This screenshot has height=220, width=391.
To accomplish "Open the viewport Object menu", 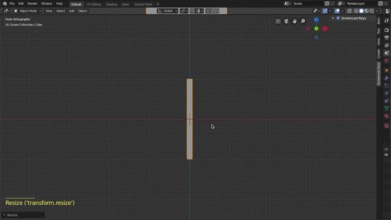I will point(82,11).
